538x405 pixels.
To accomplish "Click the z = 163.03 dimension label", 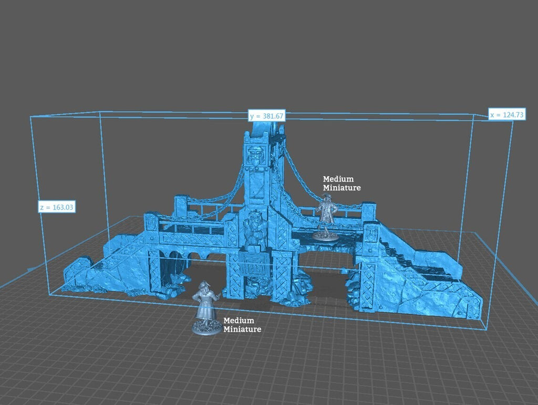I will tap(57, 207).
